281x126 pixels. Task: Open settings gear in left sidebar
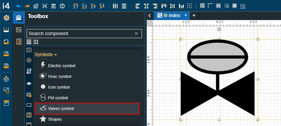pos(6,18)
